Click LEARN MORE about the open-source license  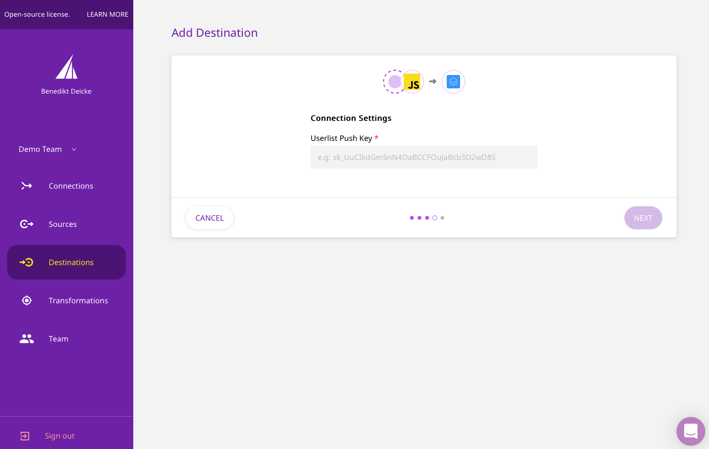[x=107, y=14]
